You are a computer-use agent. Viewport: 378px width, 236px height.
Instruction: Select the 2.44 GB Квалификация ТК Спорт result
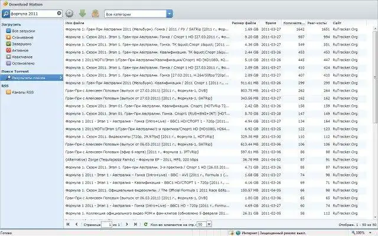tap(216, 53)
